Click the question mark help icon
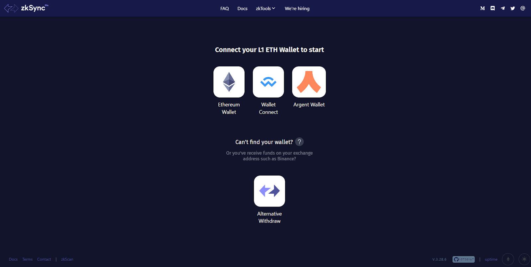The height and width of the screenshot is (267, 531). 299,142
